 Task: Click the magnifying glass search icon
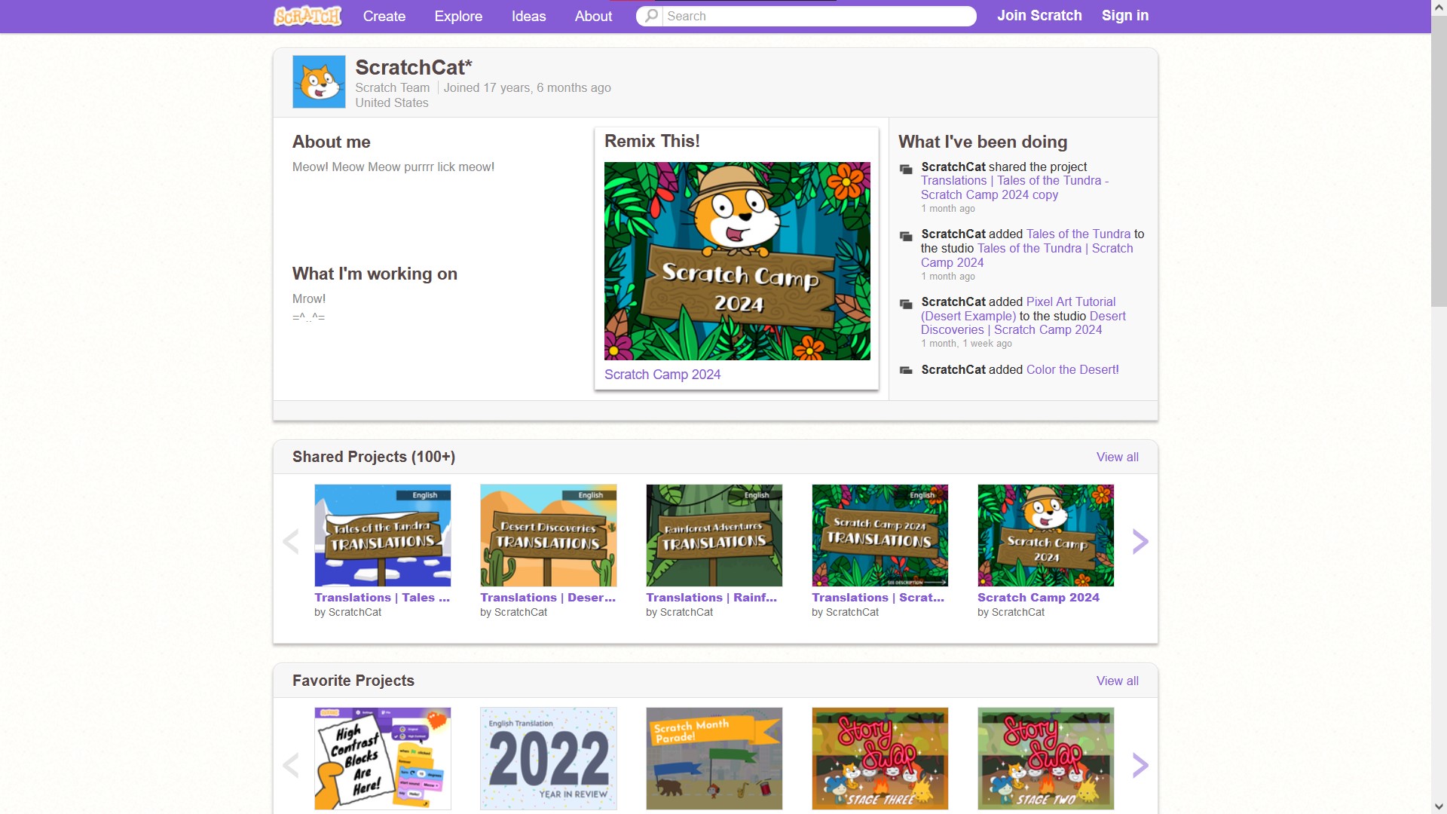click(x=650, y=15)
